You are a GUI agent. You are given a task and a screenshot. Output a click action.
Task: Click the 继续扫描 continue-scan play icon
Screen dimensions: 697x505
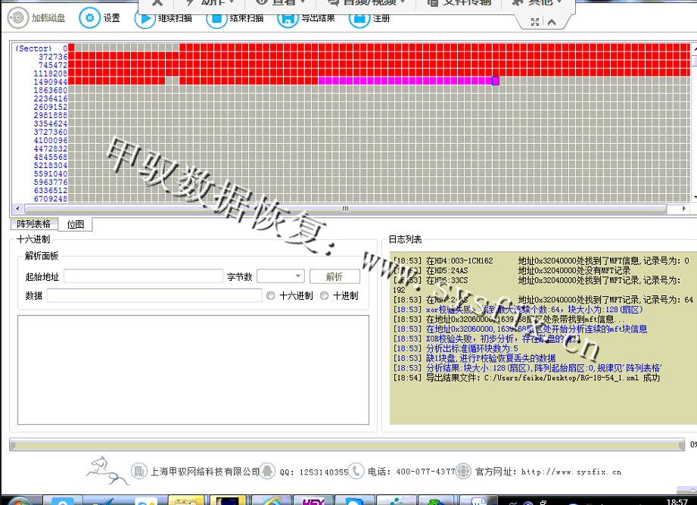pos(145,20)
